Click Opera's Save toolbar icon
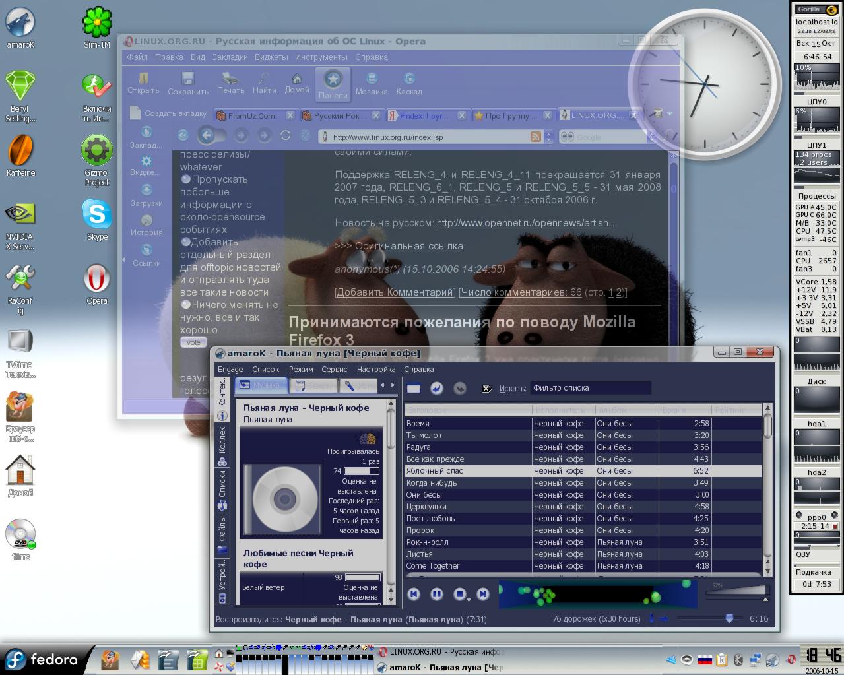Viewport: 844px width, 675px height. (188, 84)
